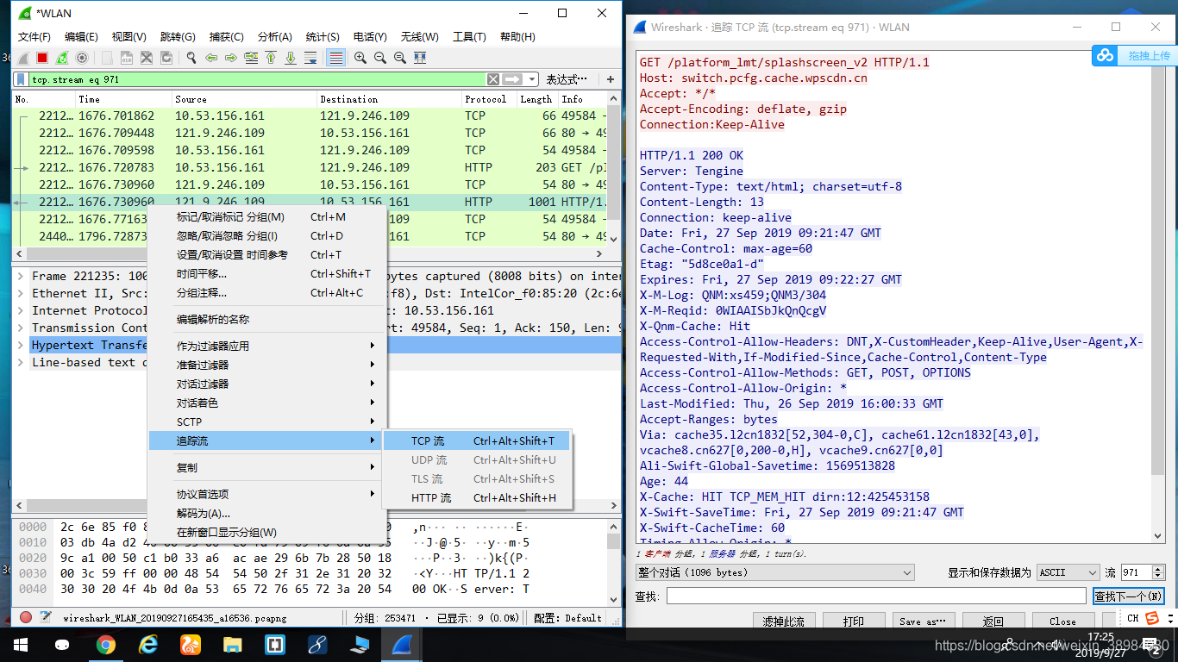
Task: Jump to last packet icon
Action: point(291,58)
